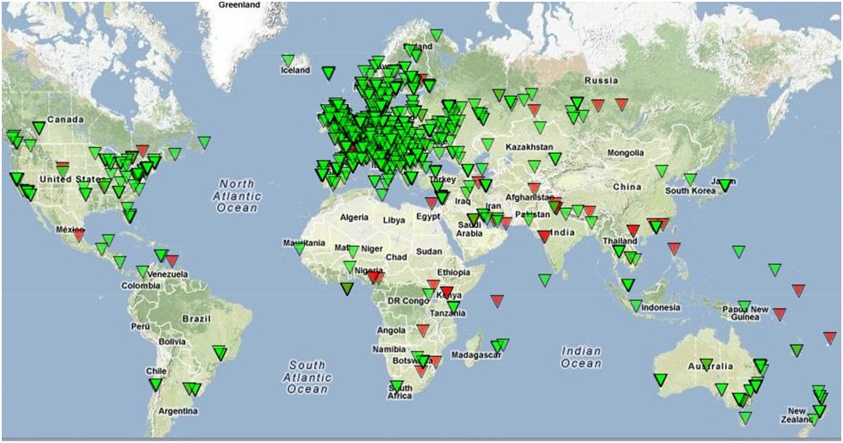The width and height of the screenshot is (843, 443).
Task: Click the green marker on Madagascar
Action: coord(501,345)
